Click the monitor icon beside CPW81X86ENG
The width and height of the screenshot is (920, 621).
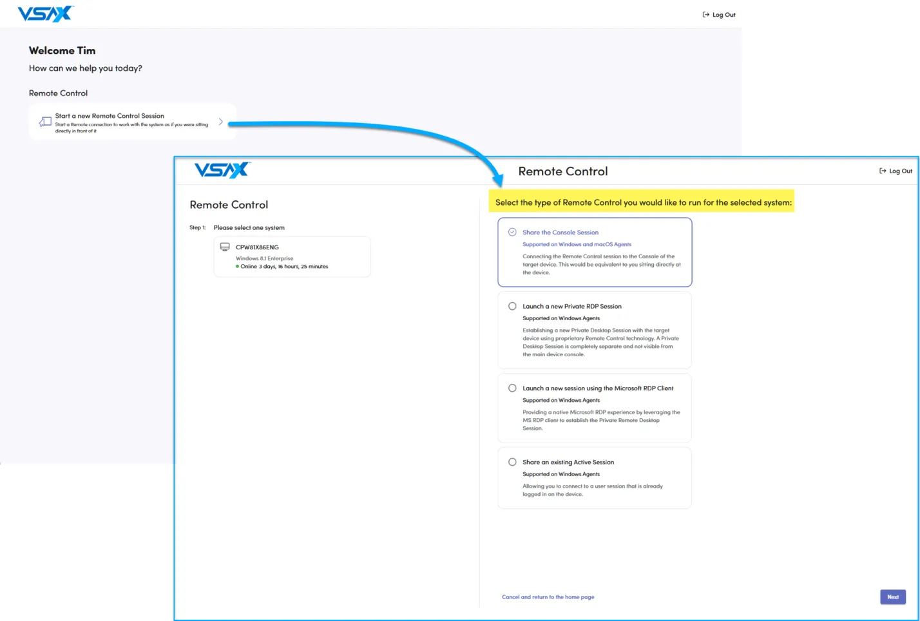click(225, 247)
